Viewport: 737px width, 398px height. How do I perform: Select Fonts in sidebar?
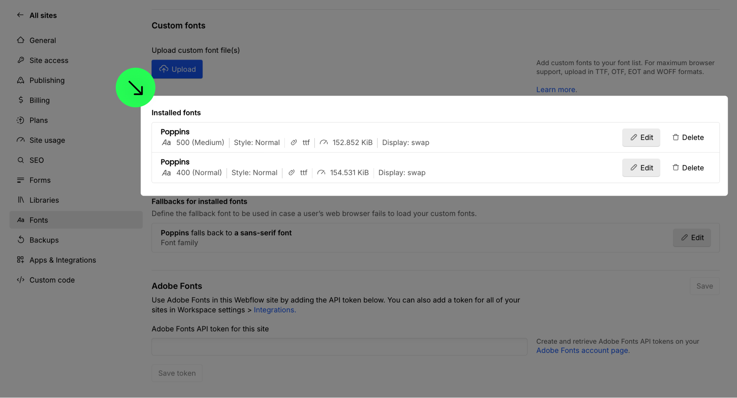76,220
